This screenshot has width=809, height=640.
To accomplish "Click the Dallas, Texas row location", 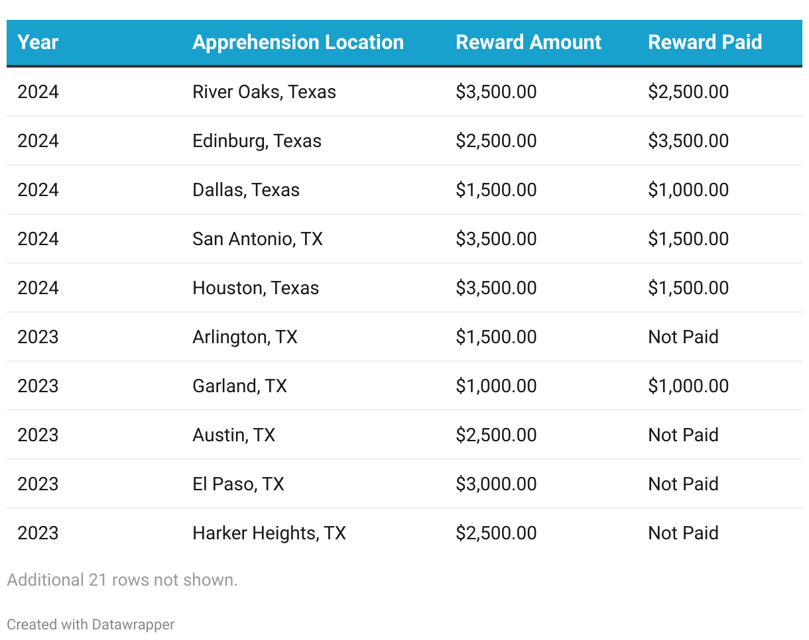I will coord(246,189).
